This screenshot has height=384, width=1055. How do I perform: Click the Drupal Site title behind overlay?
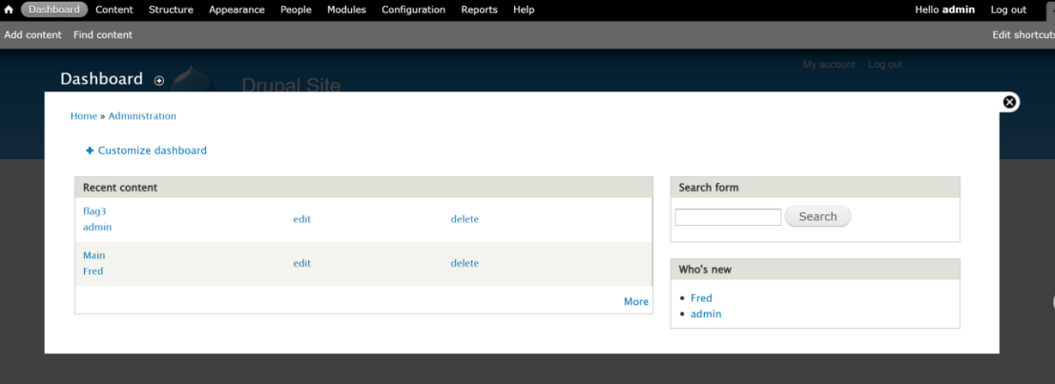(291, 85)
